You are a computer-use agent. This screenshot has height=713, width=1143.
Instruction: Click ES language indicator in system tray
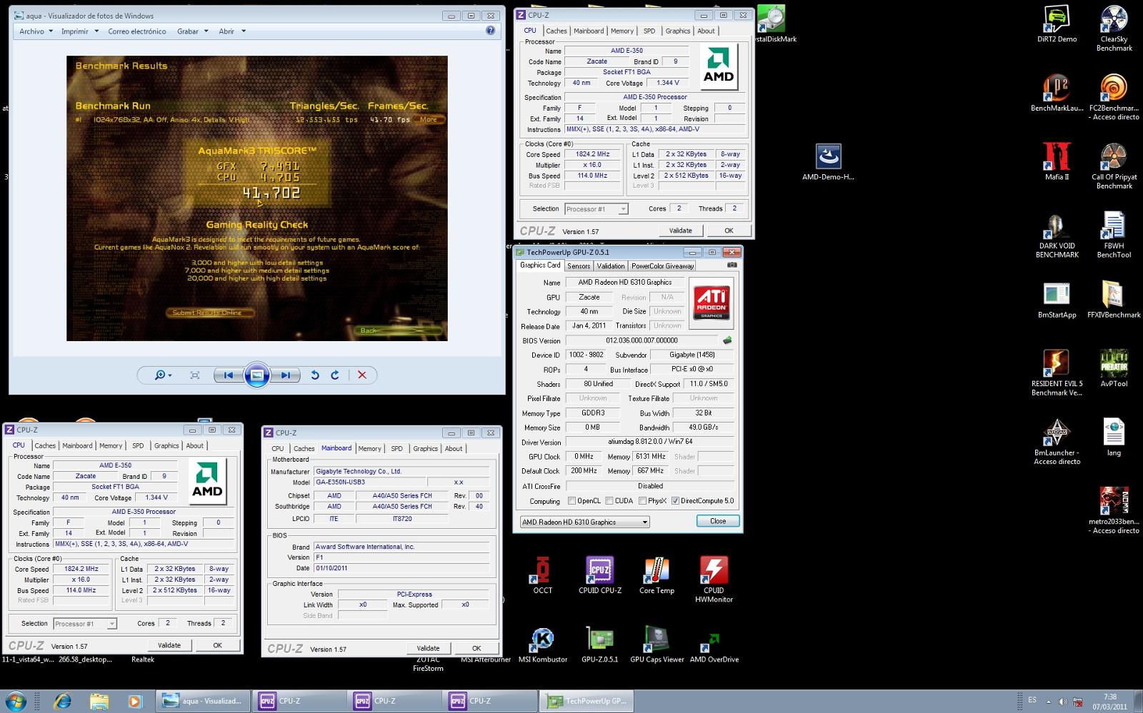pos(1032,700)
